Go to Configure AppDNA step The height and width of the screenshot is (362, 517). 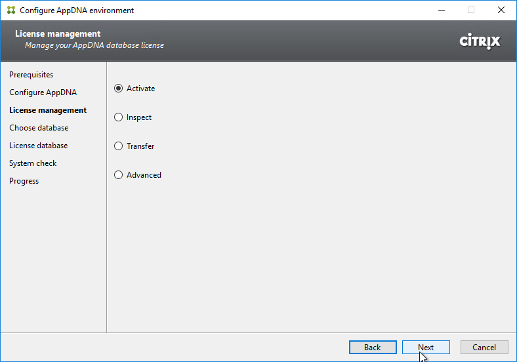click(x=43, y=92)
